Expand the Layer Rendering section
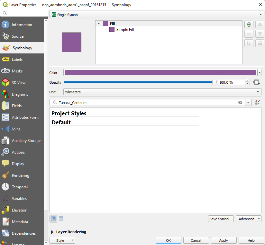The height and width of the screenshot is (245, 265). pyautogui.click(x=52, y=232)
